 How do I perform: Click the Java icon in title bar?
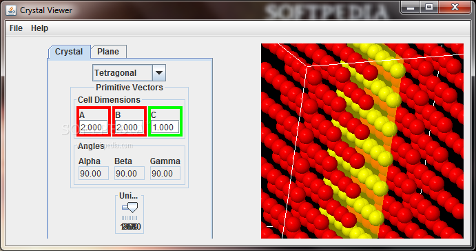click(11, 10)
